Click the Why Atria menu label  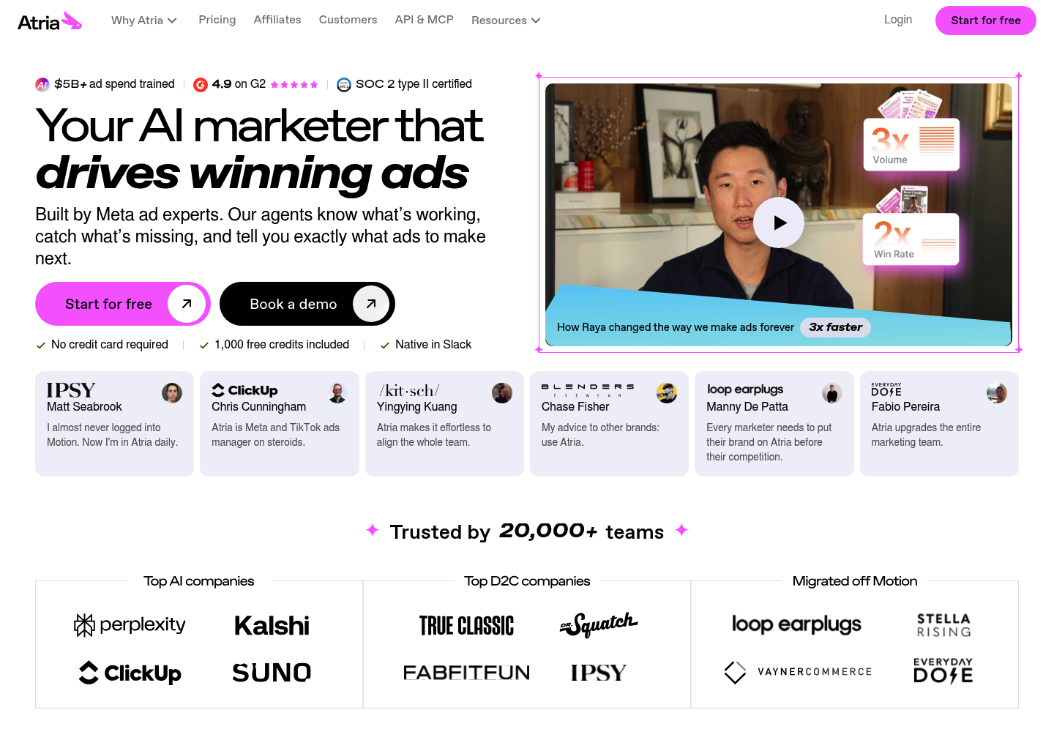137,20
